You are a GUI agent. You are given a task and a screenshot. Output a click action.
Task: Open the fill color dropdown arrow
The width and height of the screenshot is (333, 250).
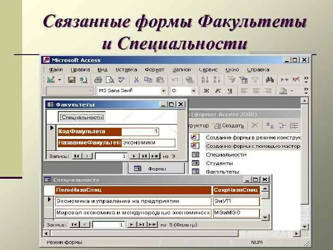click(x=292, y=91)
